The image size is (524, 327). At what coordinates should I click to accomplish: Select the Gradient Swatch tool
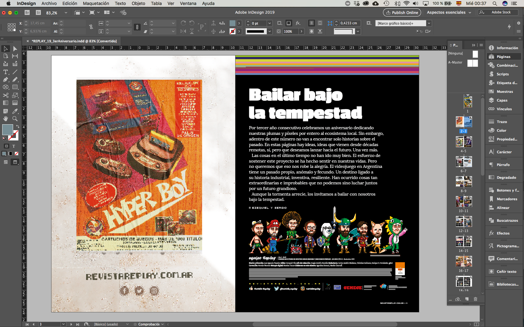[x=6, y=103]
